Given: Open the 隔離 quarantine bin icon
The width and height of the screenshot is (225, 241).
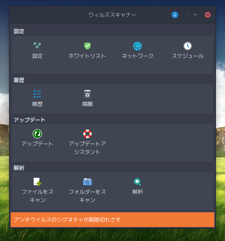Looking at the screenshot, I should tap(87, 94).
